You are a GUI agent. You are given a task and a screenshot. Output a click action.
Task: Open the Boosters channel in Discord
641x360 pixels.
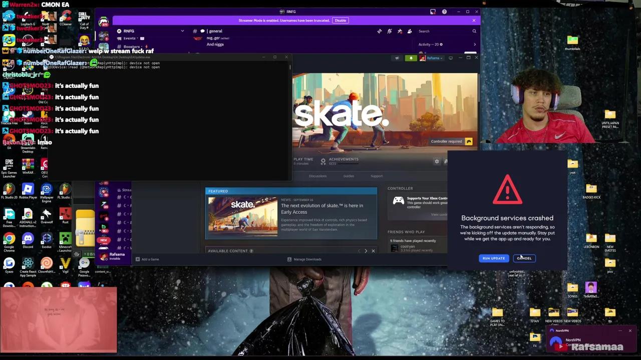click(132, 46)
